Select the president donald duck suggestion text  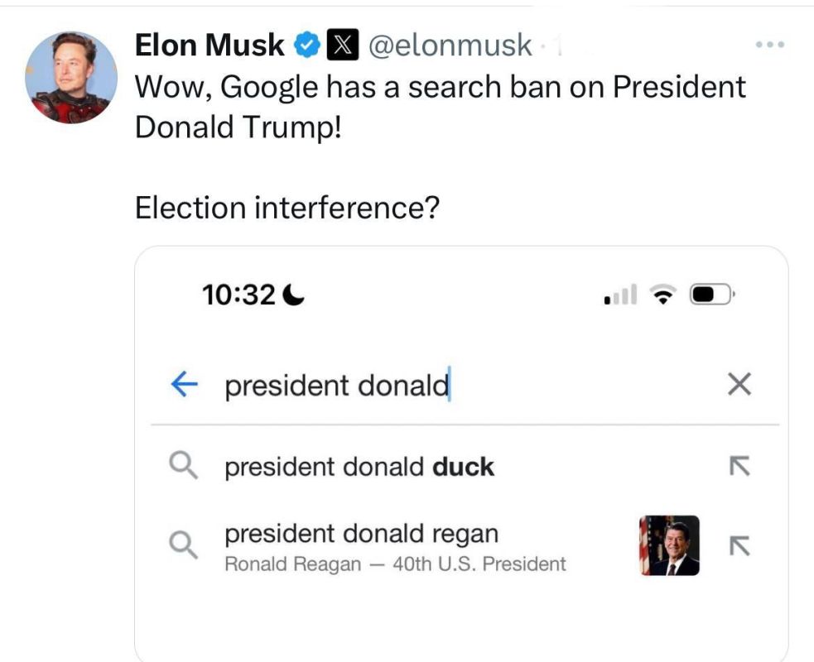click(x=360, y=466)
